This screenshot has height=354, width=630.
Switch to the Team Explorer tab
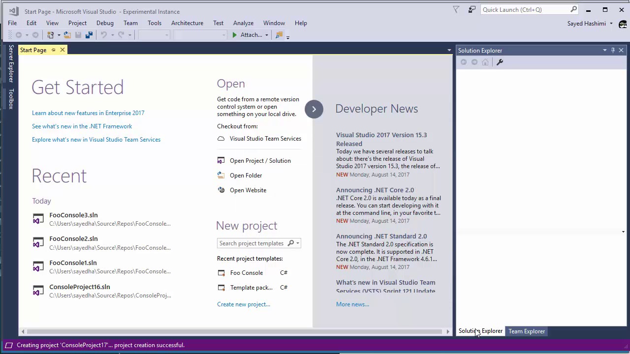(527, 331)
